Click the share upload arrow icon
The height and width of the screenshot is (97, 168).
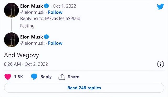[62, 77]
